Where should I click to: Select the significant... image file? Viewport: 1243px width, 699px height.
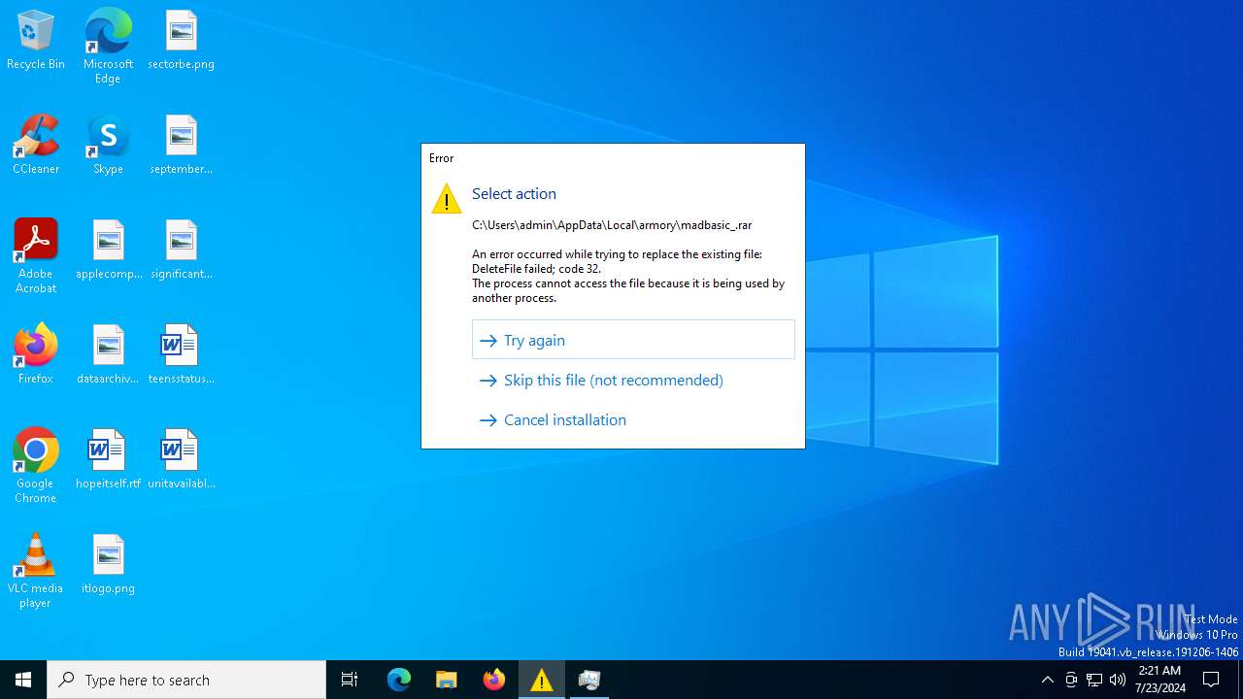pos(181,250)
